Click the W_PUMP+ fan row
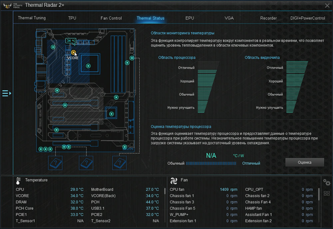 click(x=203, y=215)
